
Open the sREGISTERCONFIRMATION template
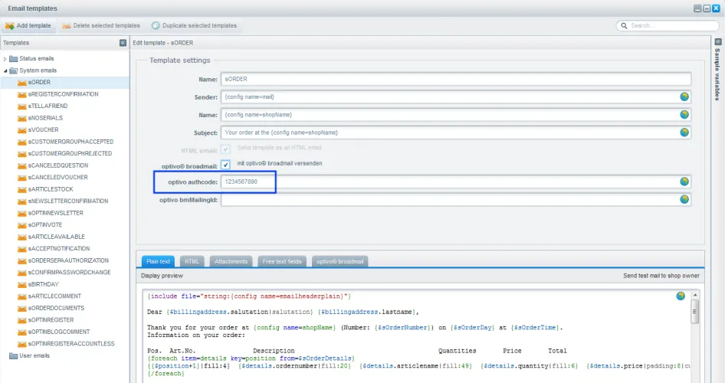64,94
